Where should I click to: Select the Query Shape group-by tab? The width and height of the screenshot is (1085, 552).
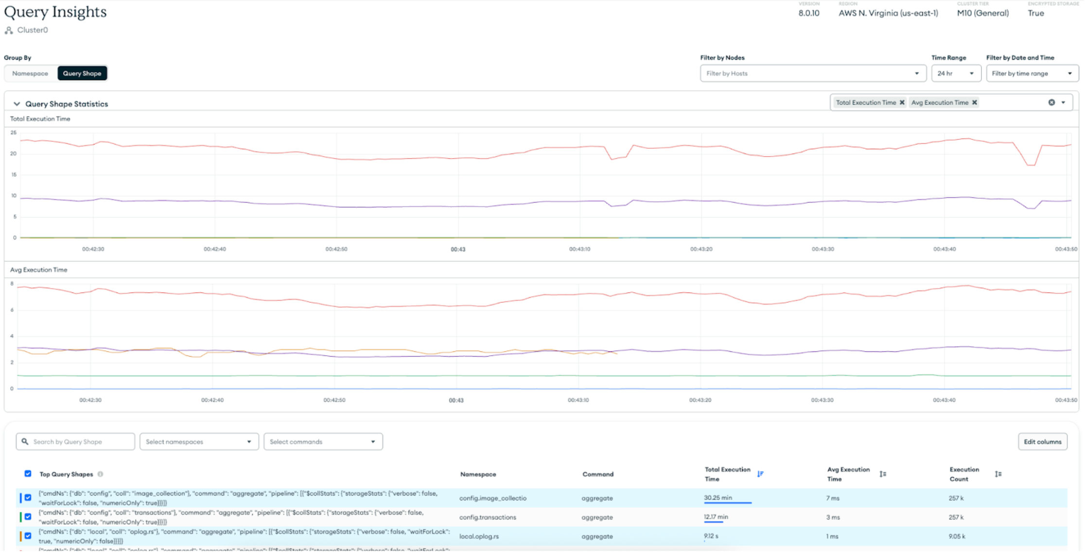(x=82, y=73)
